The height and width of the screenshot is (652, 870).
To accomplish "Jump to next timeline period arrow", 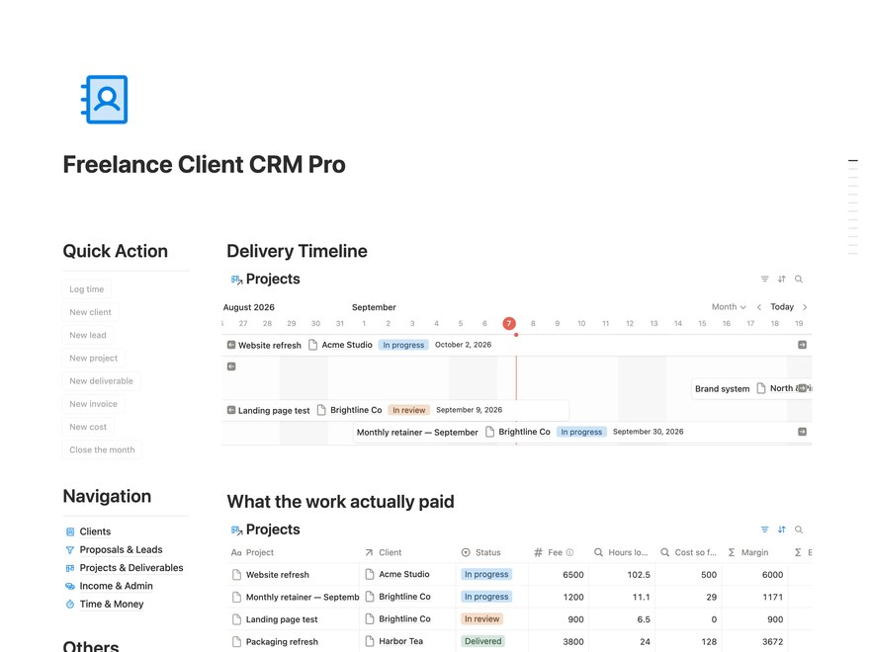I will click(x=805, y=307).
